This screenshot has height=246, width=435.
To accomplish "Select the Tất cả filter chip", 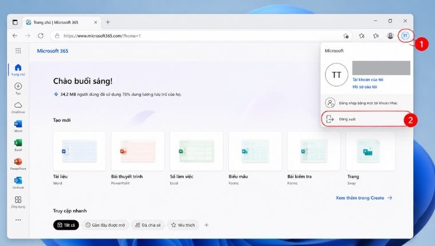I will click(x=66, y=225).
